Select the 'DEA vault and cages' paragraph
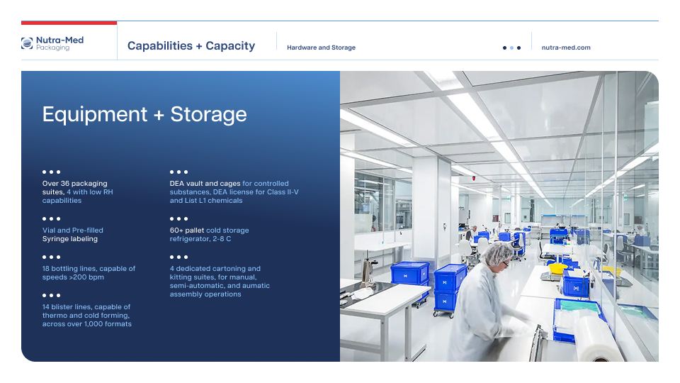Viewport: 680px width, 383px height. coord(234,192)
